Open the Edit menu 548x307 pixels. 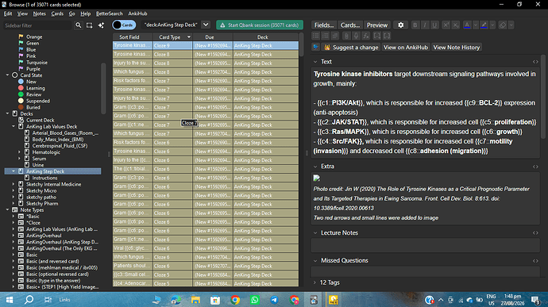[8, 13]
